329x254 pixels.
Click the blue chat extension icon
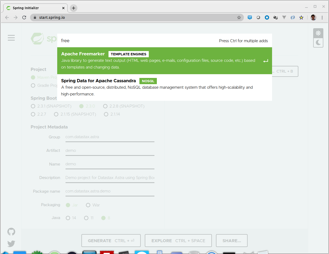point(250,17)
